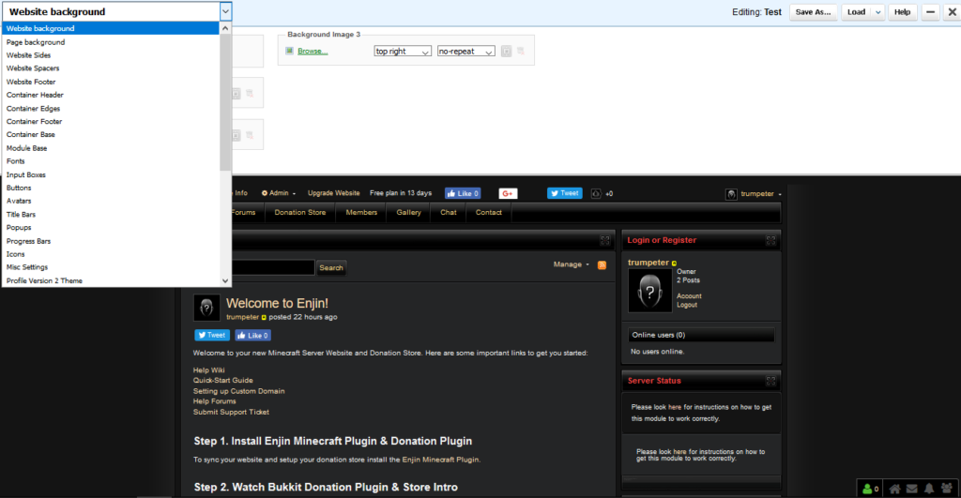Open the top right position dropdown
Screen dimensions: 961x498
pyautogui.click(x=403, y=52)
